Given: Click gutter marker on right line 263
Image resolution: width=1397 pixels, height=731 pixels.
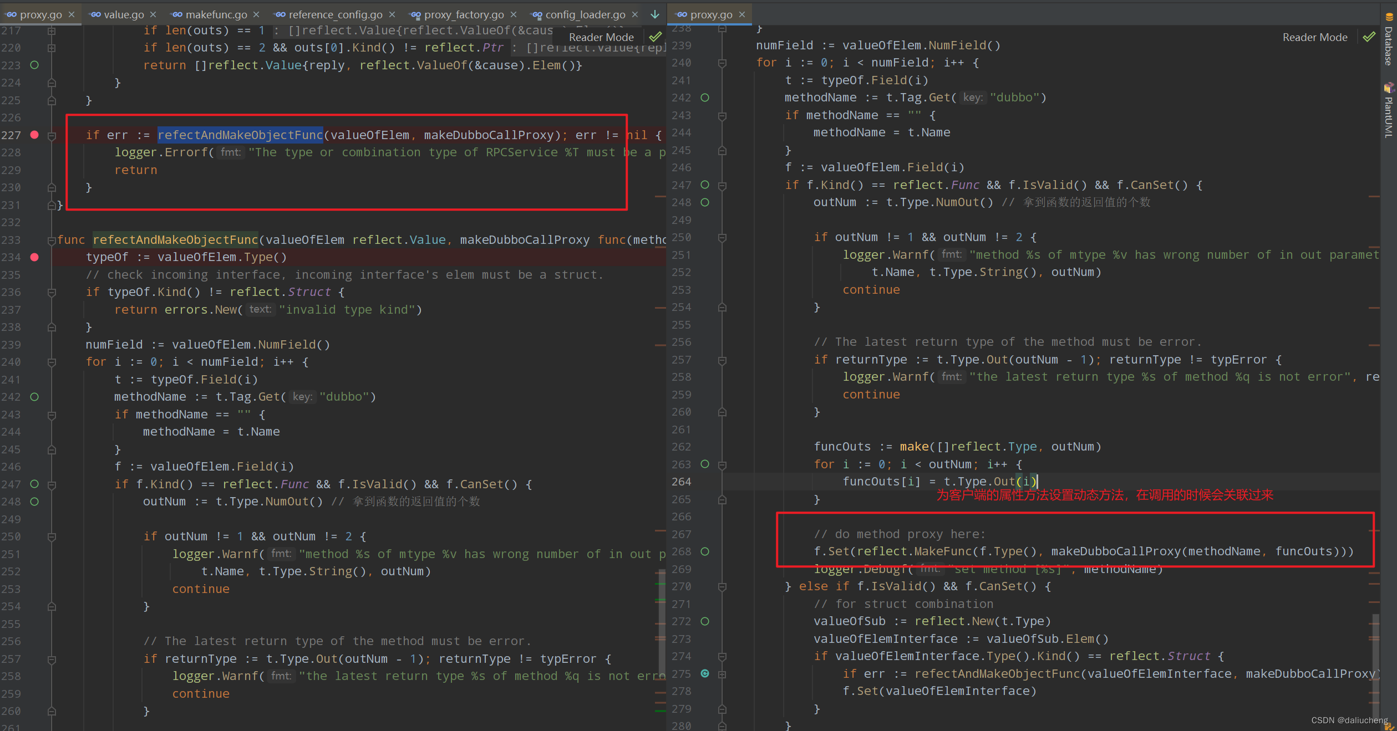Looking at the screenshot, I should tap(705, 464).
